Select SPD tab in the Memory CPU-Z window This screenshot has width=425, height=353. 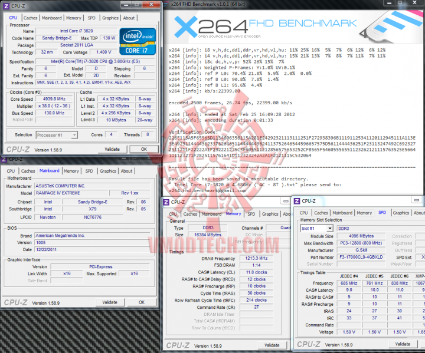[251, 214]
